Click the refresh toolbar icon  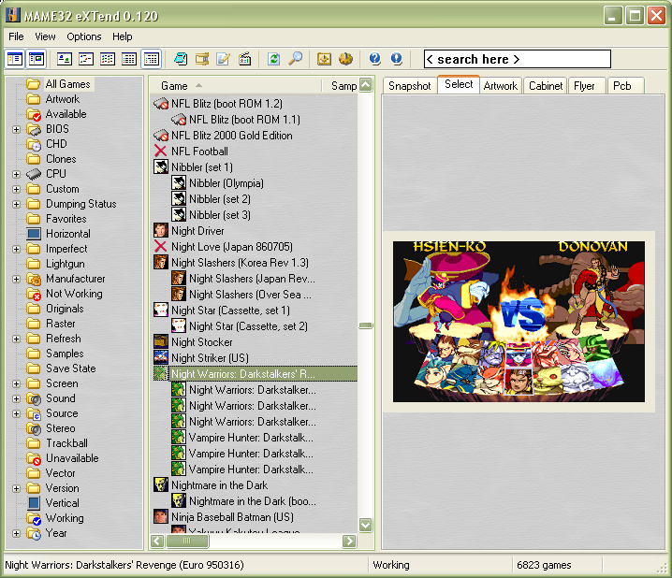click(273, 59)
